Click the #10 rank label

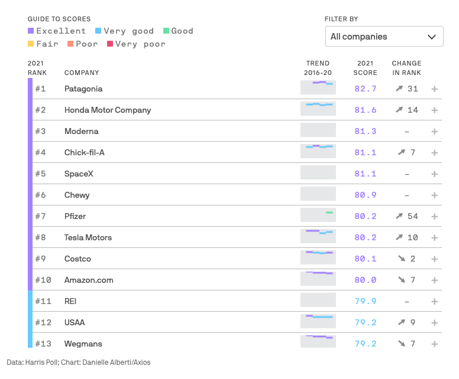pos(43,280)
